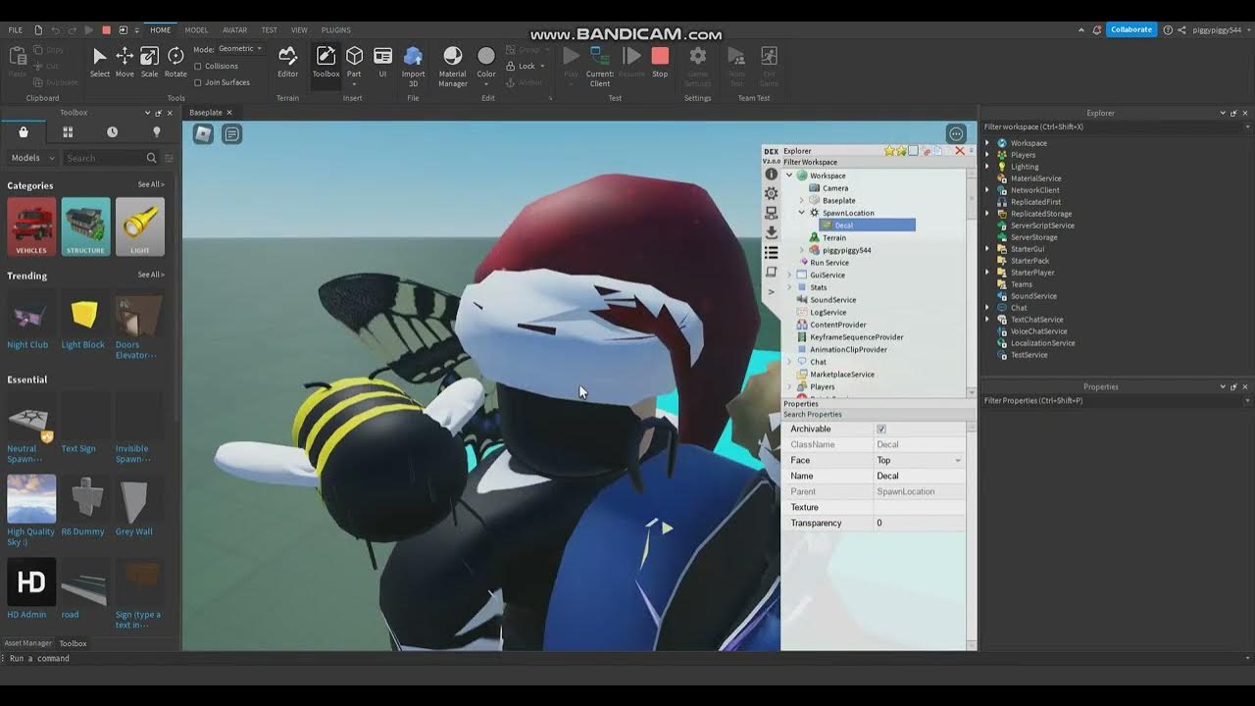
Task: Open DEX settings gear
Action: (x=772, y=193)
